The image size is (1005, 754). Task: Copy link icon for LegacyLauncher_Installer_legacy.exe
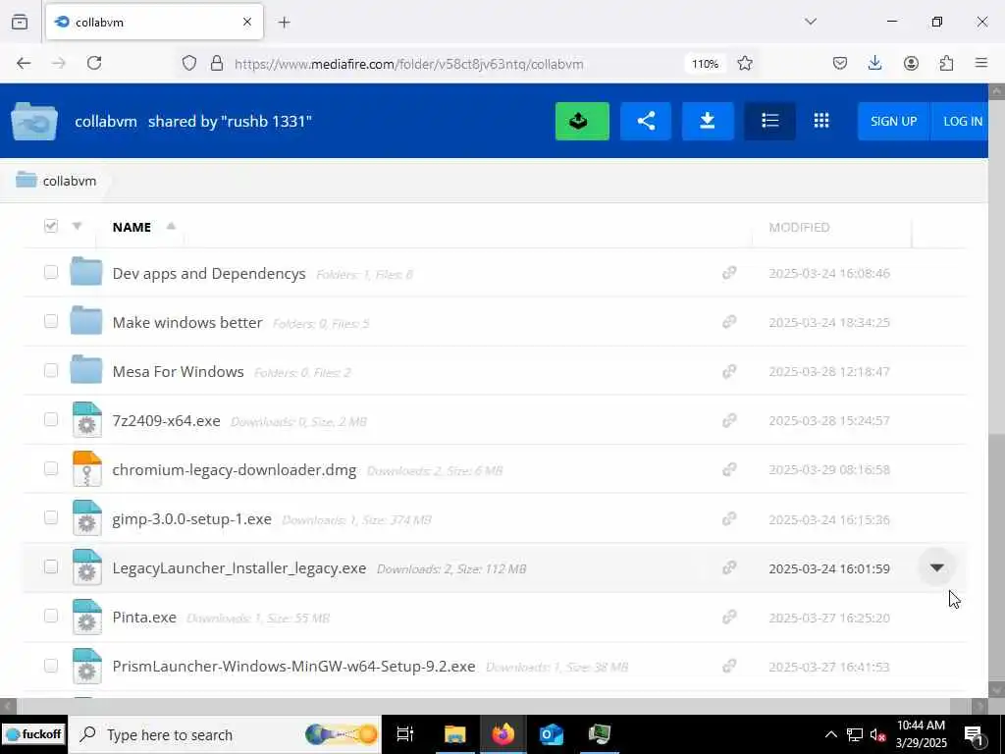coord(729,568)
